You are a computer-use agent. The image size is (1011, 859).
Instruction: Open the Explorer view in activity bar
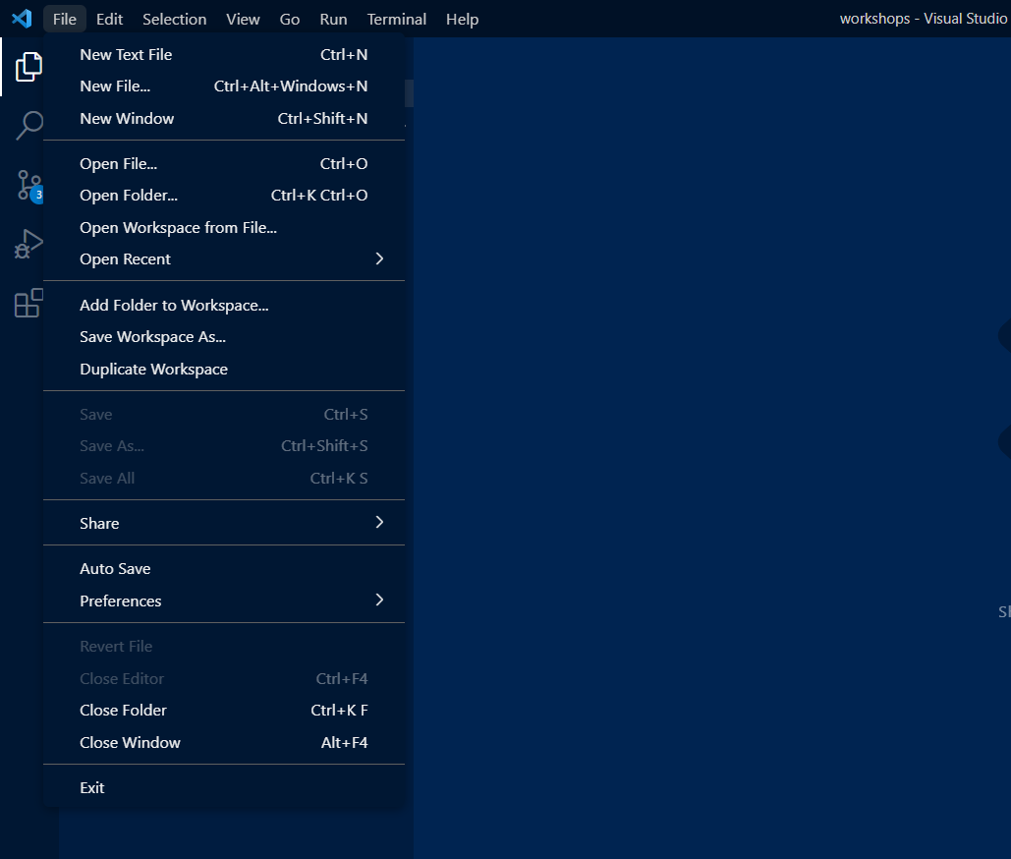tap(28, 67)
